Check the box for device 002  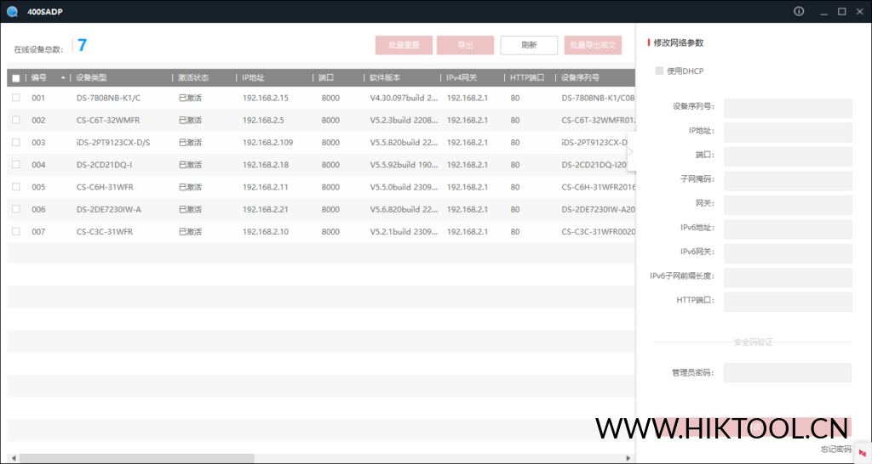point(16,120)
